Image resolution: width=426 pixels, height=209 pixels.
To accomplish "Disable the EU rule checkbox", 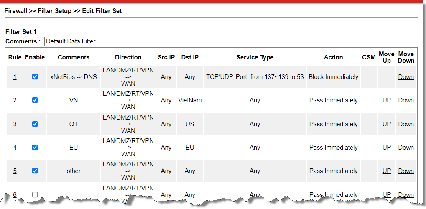I will [x=35, y=148].
